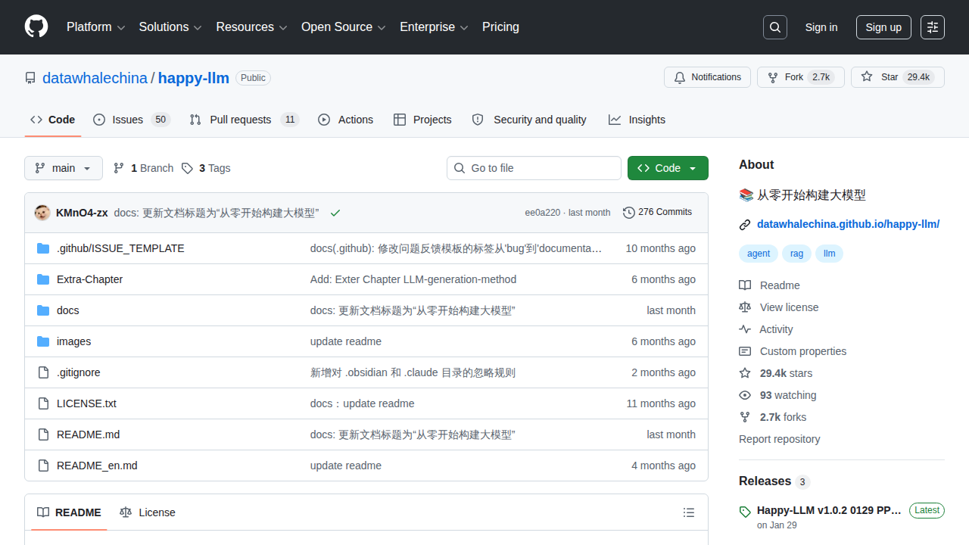Viewport: 969px width, 545px height.
Task: Click the file icon for README.md
Action: 43,434
